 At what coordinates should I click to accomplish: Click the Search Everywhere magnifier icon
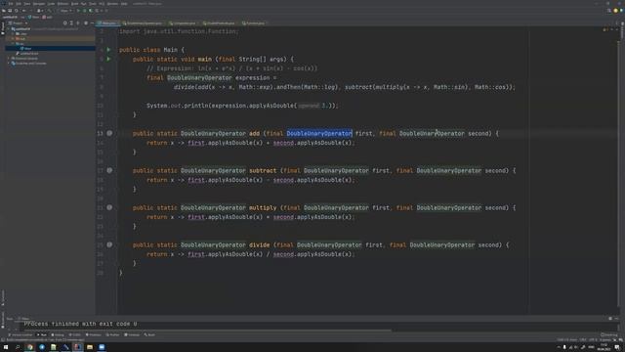pyautogui.click(x=609, y=11)
